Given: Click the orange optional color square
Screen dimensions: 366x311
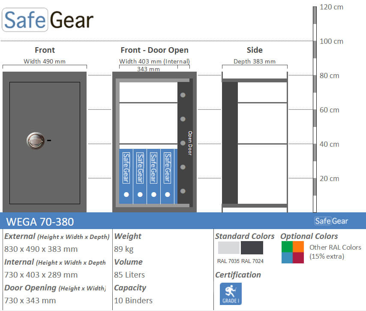Looking at the screenshot, I should [298, 247].
